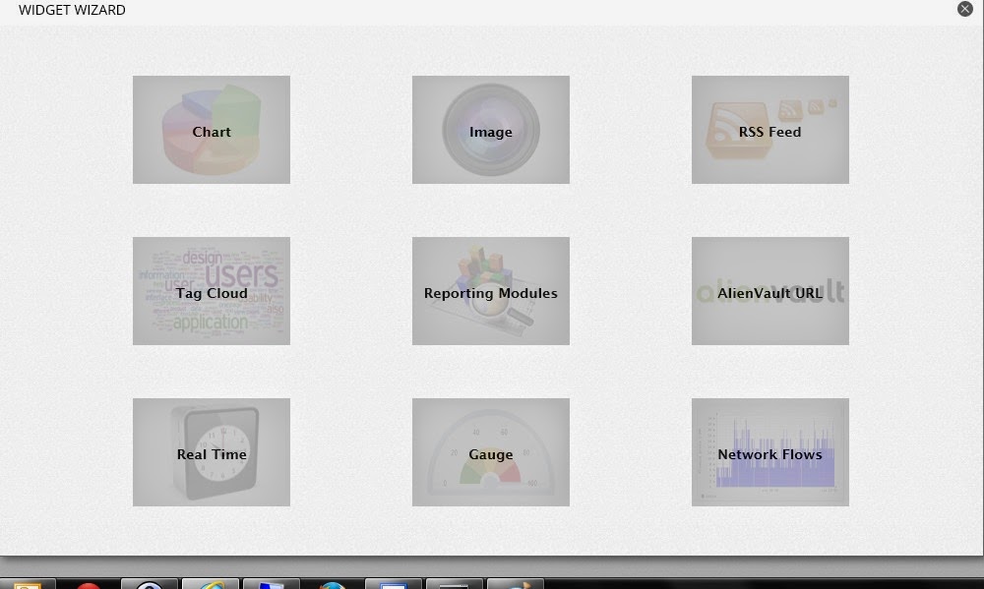
Task: Switch to the blue-framed window taskbar button
Action: coord(394,584)
